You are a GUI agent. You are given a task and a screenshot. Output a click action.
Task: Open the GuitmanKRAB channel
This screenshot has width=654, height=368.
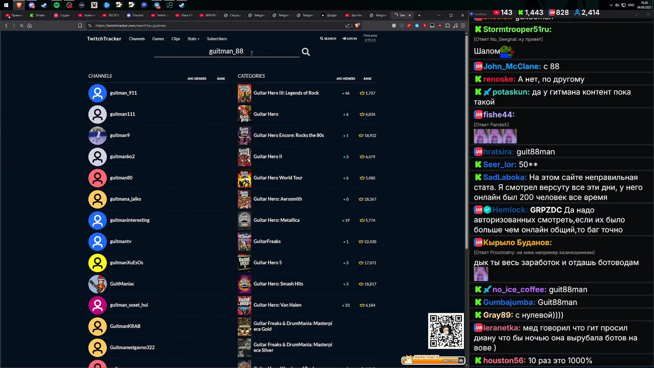pos(125,326)
